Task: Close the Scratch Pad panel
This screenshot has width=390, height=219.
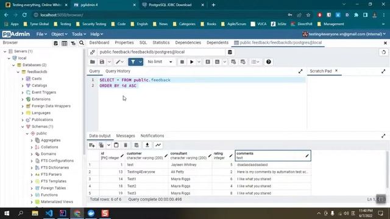Action: (x=336, y=71)
